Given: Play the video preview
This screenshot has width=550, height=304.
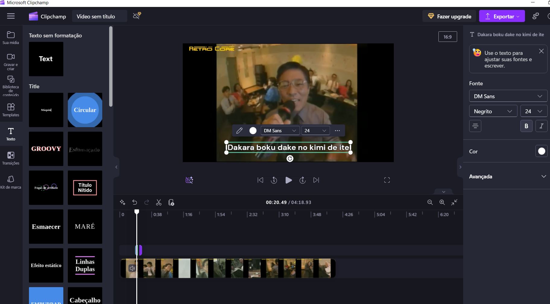Looking at the screenshot, I should 288,180.
